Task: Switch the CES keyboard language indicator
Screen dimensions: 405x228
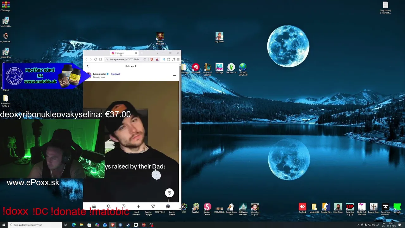Action: tap(383, 225)
